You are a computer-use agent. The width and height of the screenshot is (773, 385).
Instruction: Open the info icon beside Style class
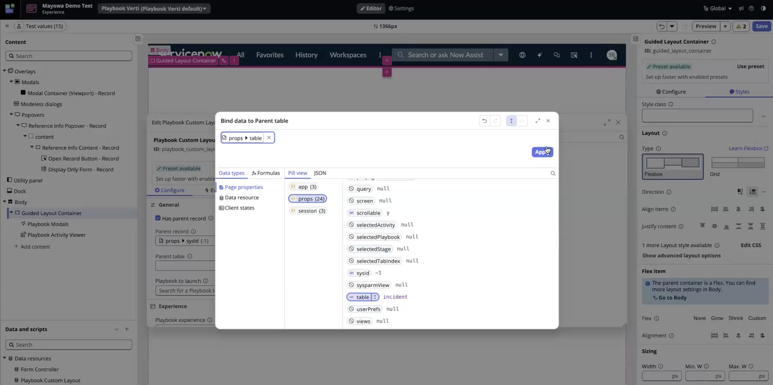coord(671,104)
